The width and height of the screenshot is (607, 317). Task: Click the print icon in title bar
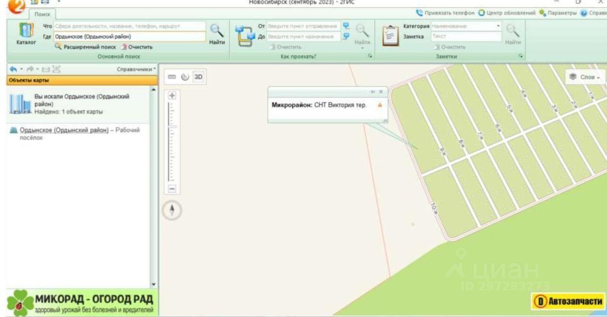[45, 3]
